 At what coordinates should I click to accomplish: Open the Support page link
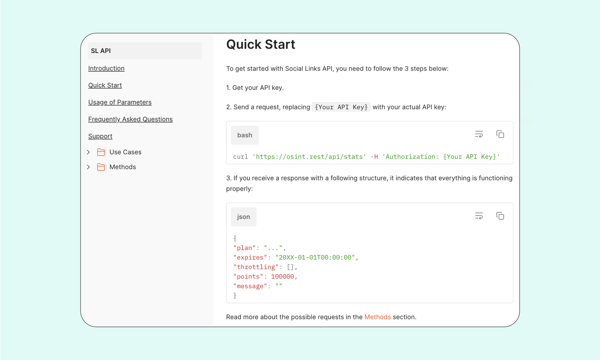click(x=100, y=136)
